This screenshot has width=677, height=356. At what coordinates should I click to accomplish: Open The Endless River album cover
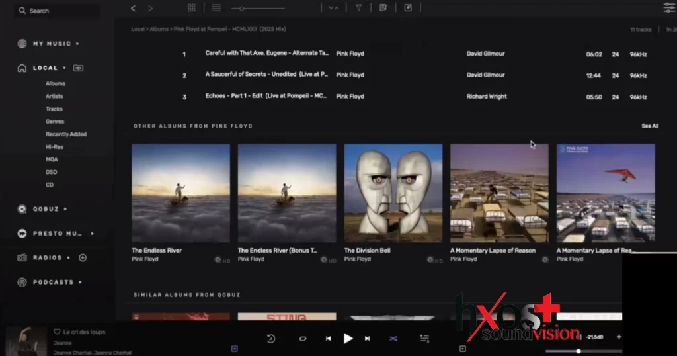click(x=181, y=193)
